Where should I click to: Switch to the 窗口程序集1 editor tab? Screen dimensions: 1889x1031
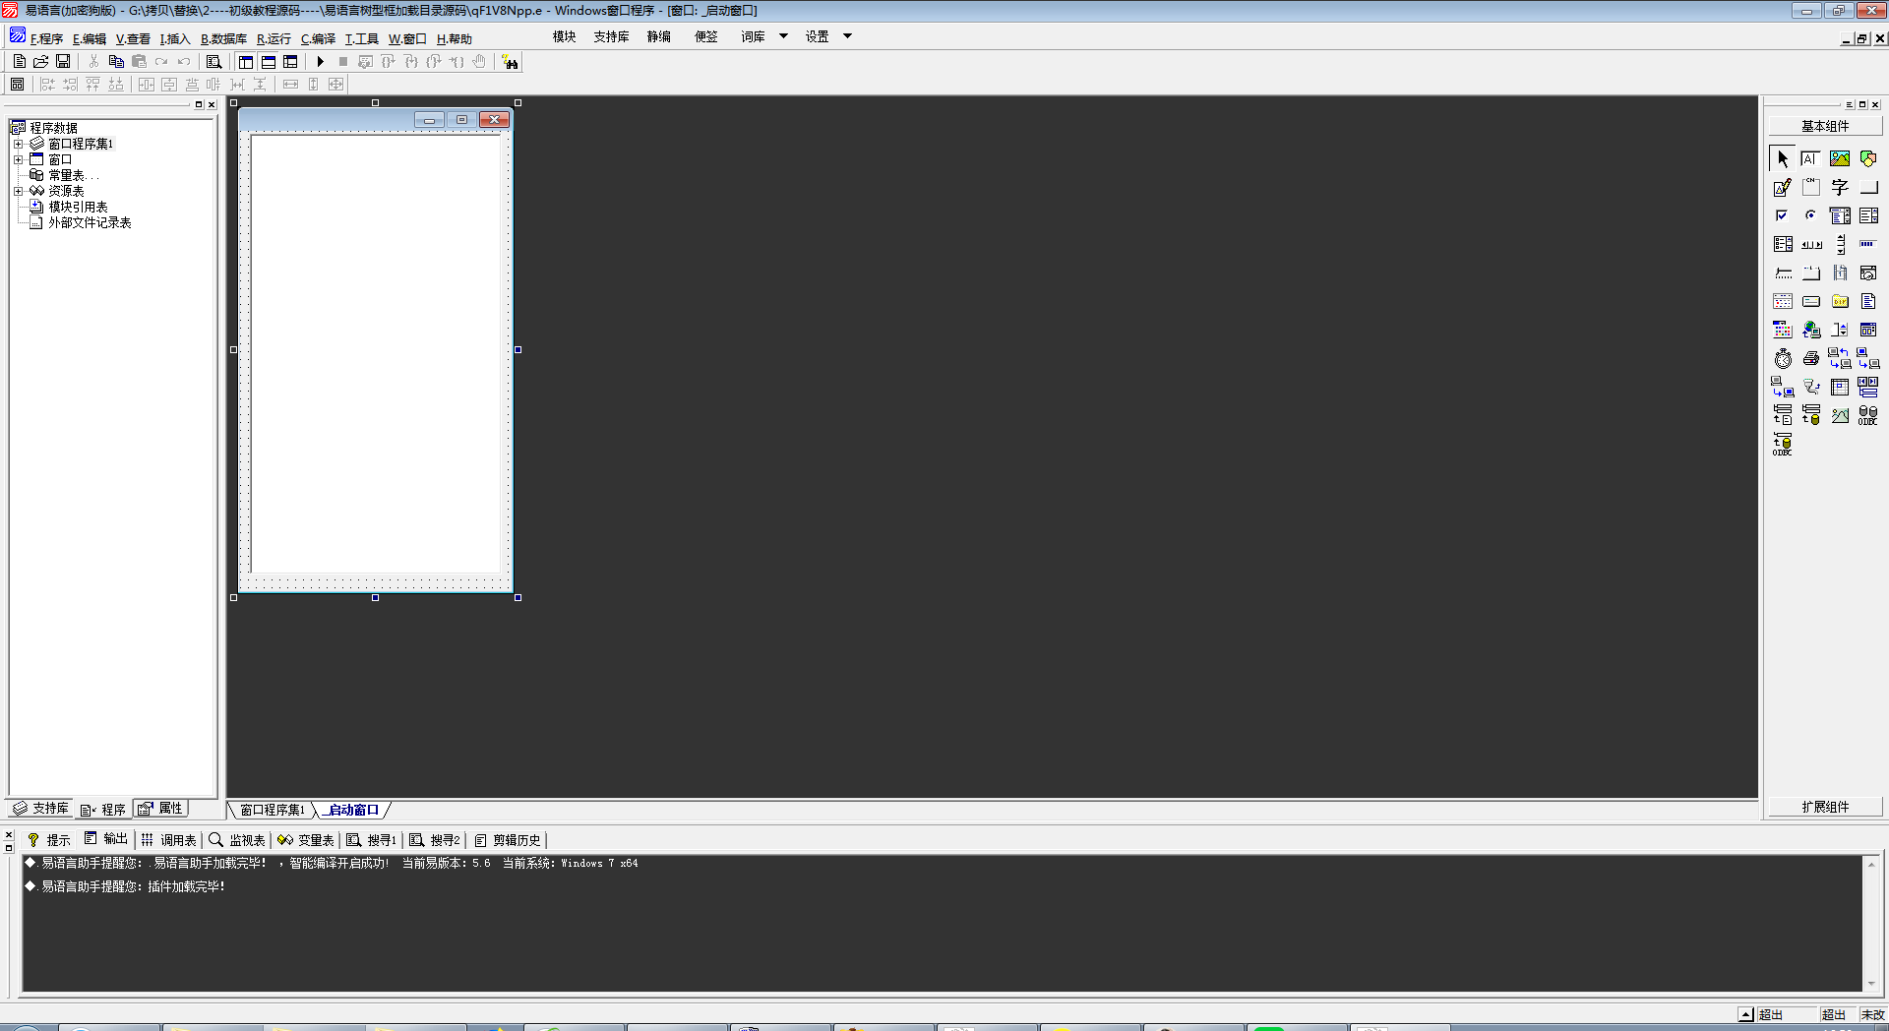(272, 810)
